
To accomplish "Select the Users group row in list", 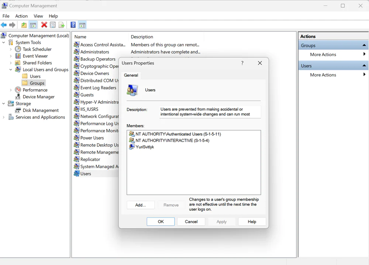I will tap(96, 174).
